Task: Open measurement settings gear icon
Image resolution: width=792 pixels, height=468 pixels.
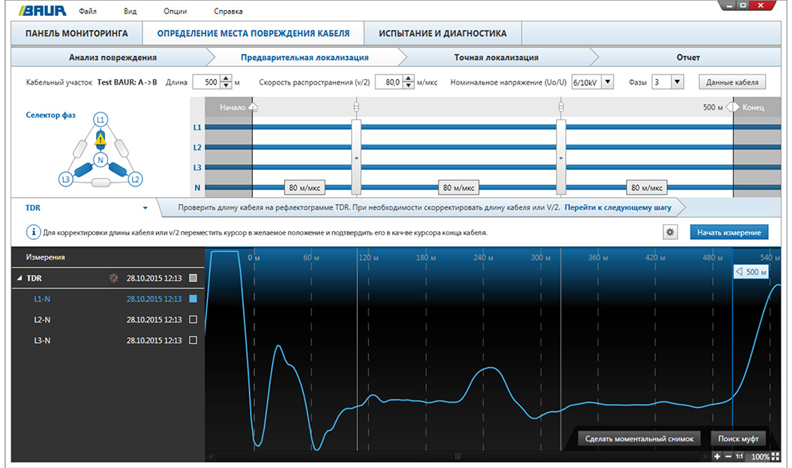Action: coord(670,232)
